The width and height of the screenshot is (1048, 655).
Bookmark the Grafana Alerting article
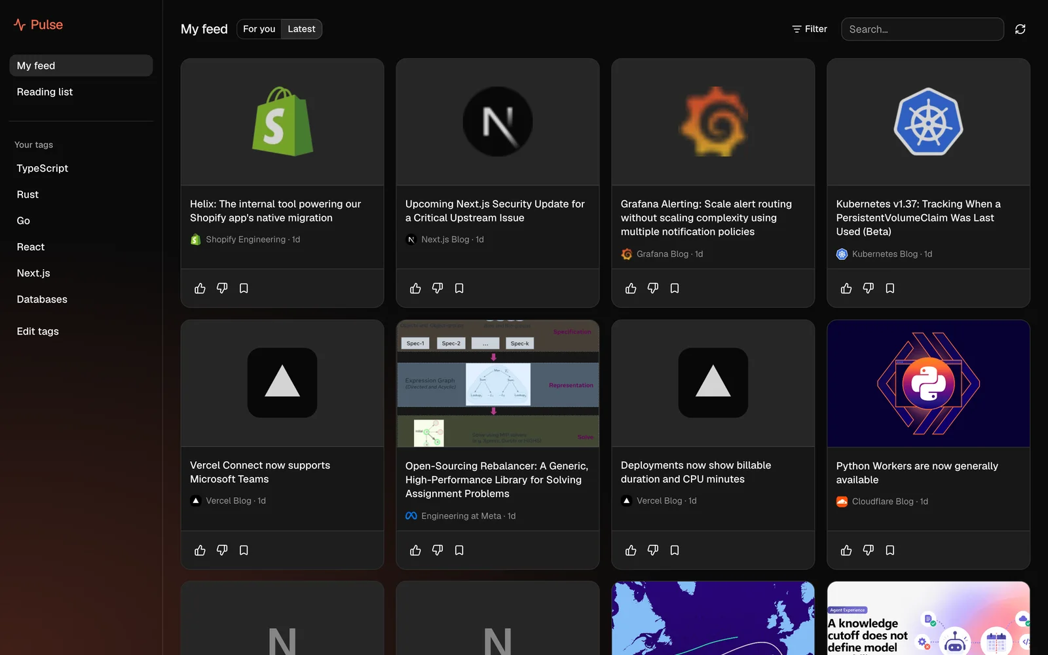coord(675,288)
